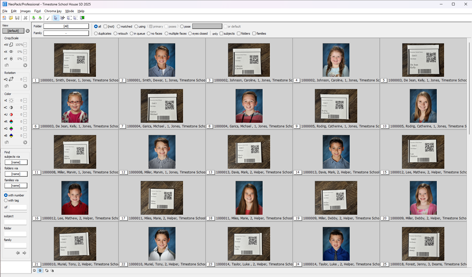Screen dimensions: 472x277
Task: Click the overlapping squares icon in bottom bar
Action: 47,271
